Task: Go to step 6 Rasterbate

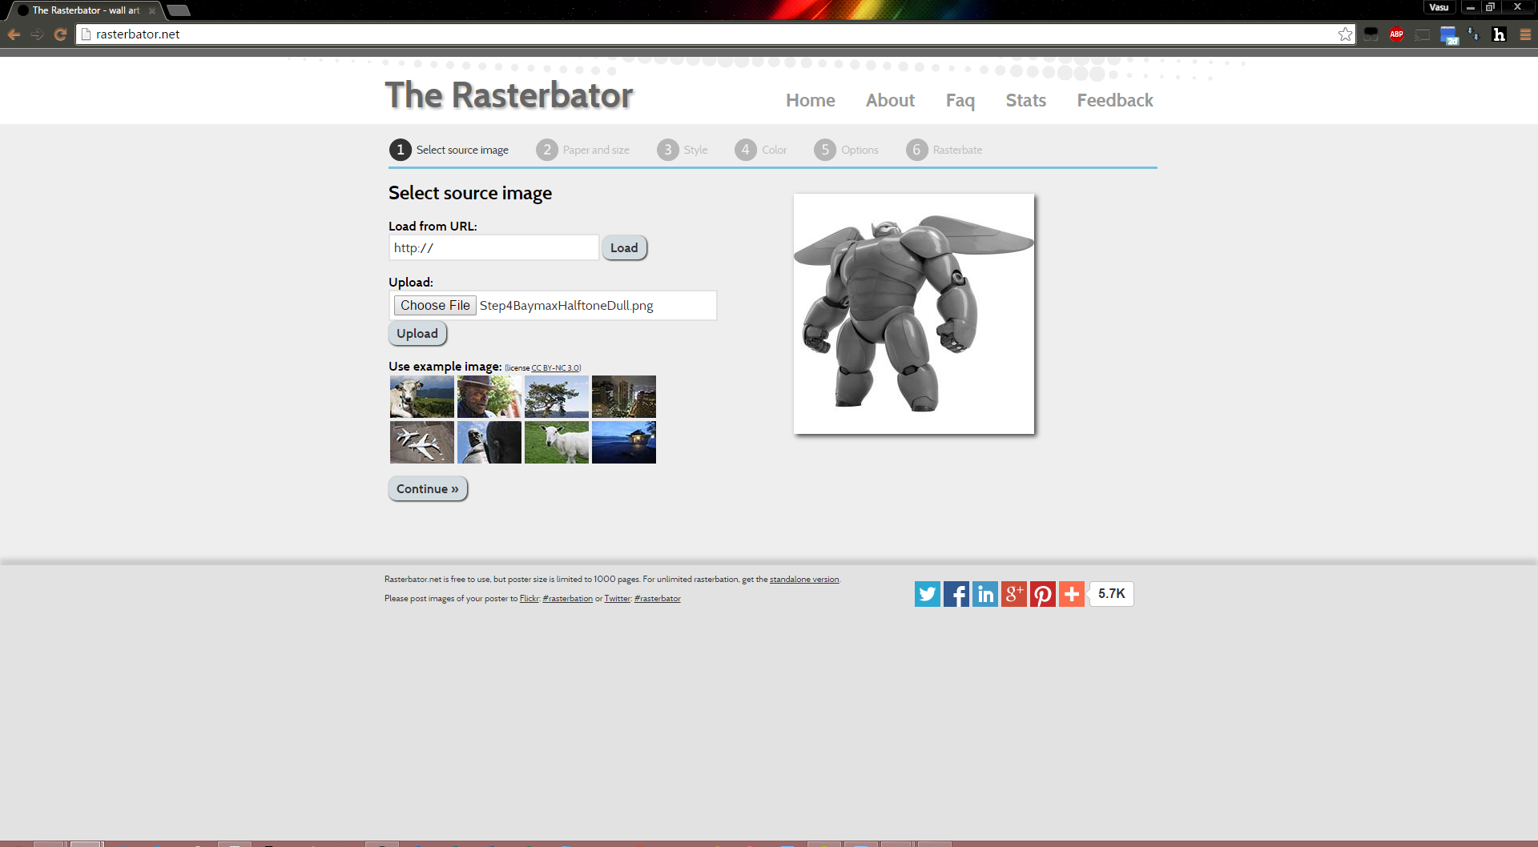Action: tap(944, 150)
